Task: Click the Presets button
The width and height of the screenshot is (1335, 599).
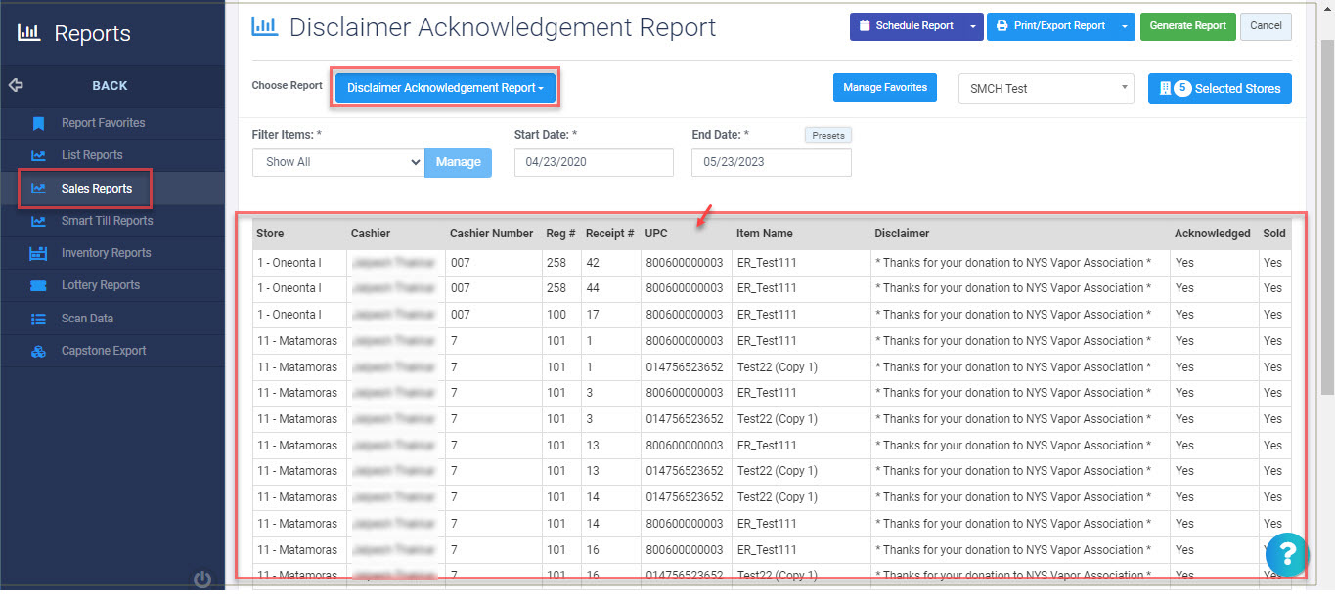Action: (828, 136)
